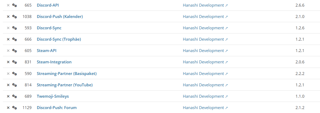Image resolution: width=320 pixels, height=113 pixels.
Task: Visit Hanashi Development link in Steam-API row
Action: click(203, 51)
